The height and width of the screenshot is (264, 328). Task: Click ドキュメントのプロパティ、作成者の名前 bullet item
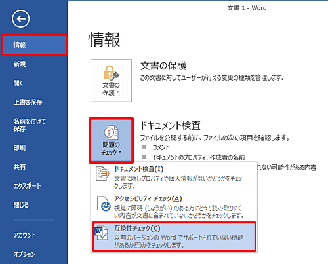tap(199, 157)
